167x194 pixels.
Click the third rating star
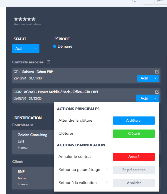tap(25, 19)
